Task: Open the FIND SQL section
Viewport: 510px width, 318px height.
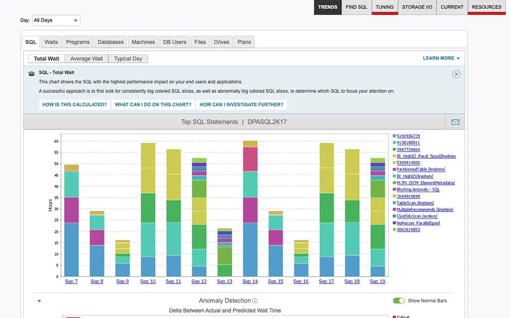Action: (356, 7)
